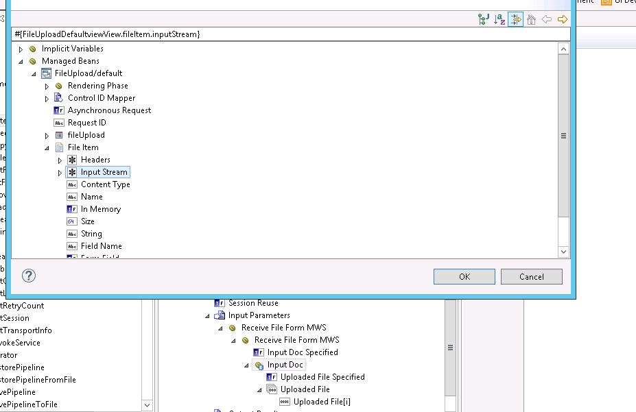Image resolution: width=636 pixels, height=412 pixels.
Task: Click the Implicit Variables icon
Action: pyautogui.click(x=33, y=49)
